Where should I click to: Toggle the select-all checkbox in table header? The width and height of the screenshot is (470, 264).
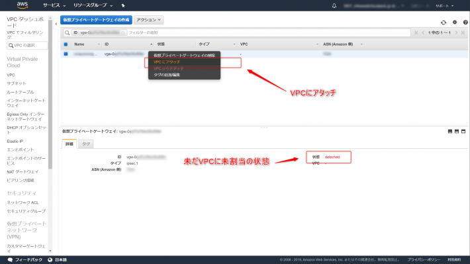[x=66, y=44]
